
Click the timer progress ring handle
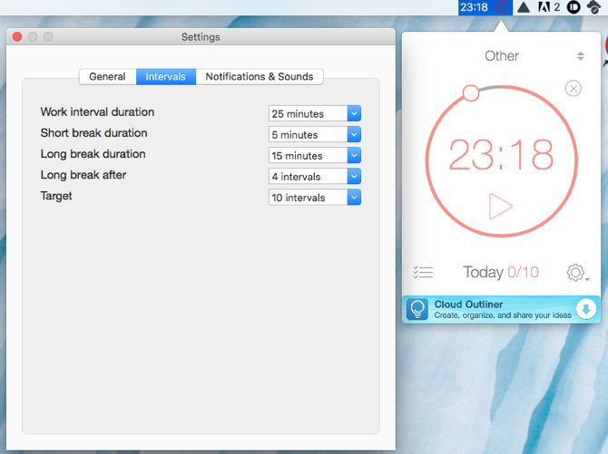[x=470, y=92]
